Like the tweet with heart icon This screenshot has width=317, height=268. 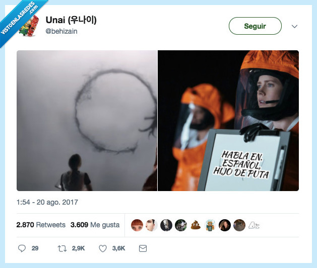coord(103,248)
